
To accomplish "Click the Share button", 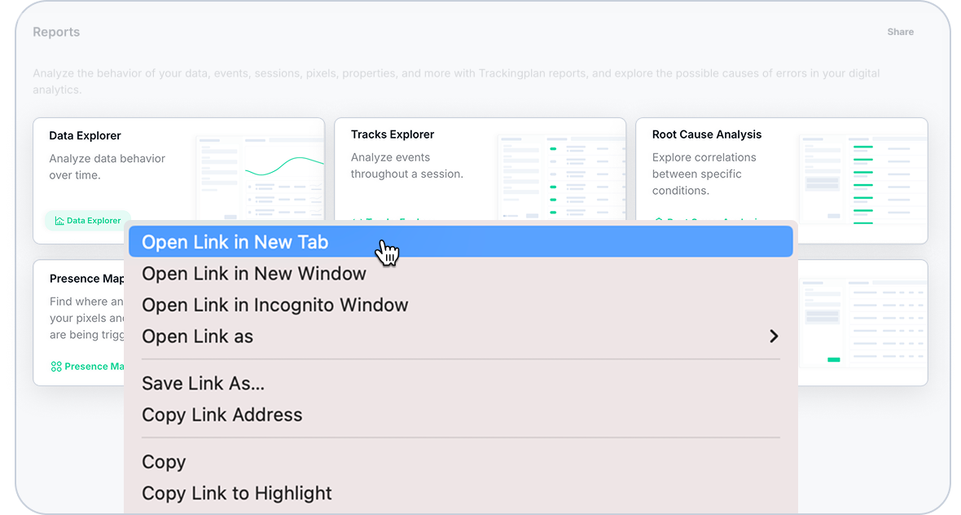I will pyautogui.click(x=900, y=32).
